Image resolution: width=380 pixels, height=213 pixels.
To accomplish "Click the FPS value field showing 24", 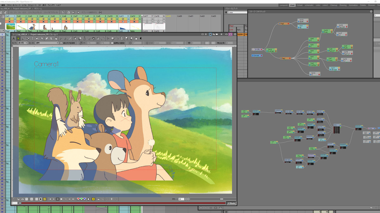I will pyautogui.click(x=181, y=199).
